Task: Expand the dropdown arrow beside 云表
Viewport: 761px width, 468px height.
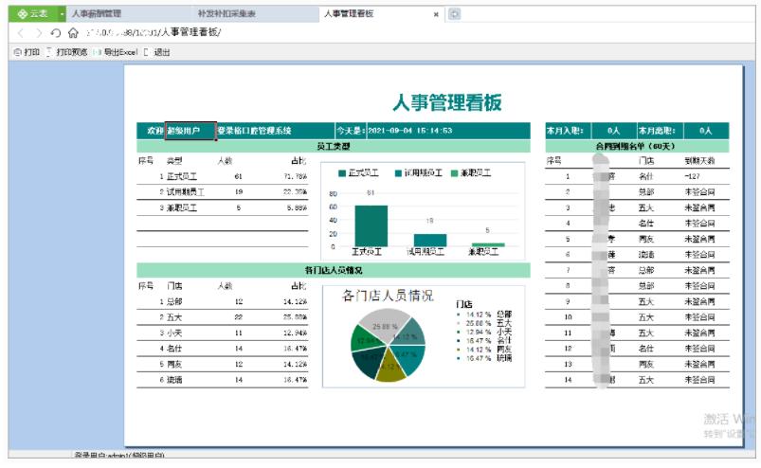Action: [x=62, y=14]
